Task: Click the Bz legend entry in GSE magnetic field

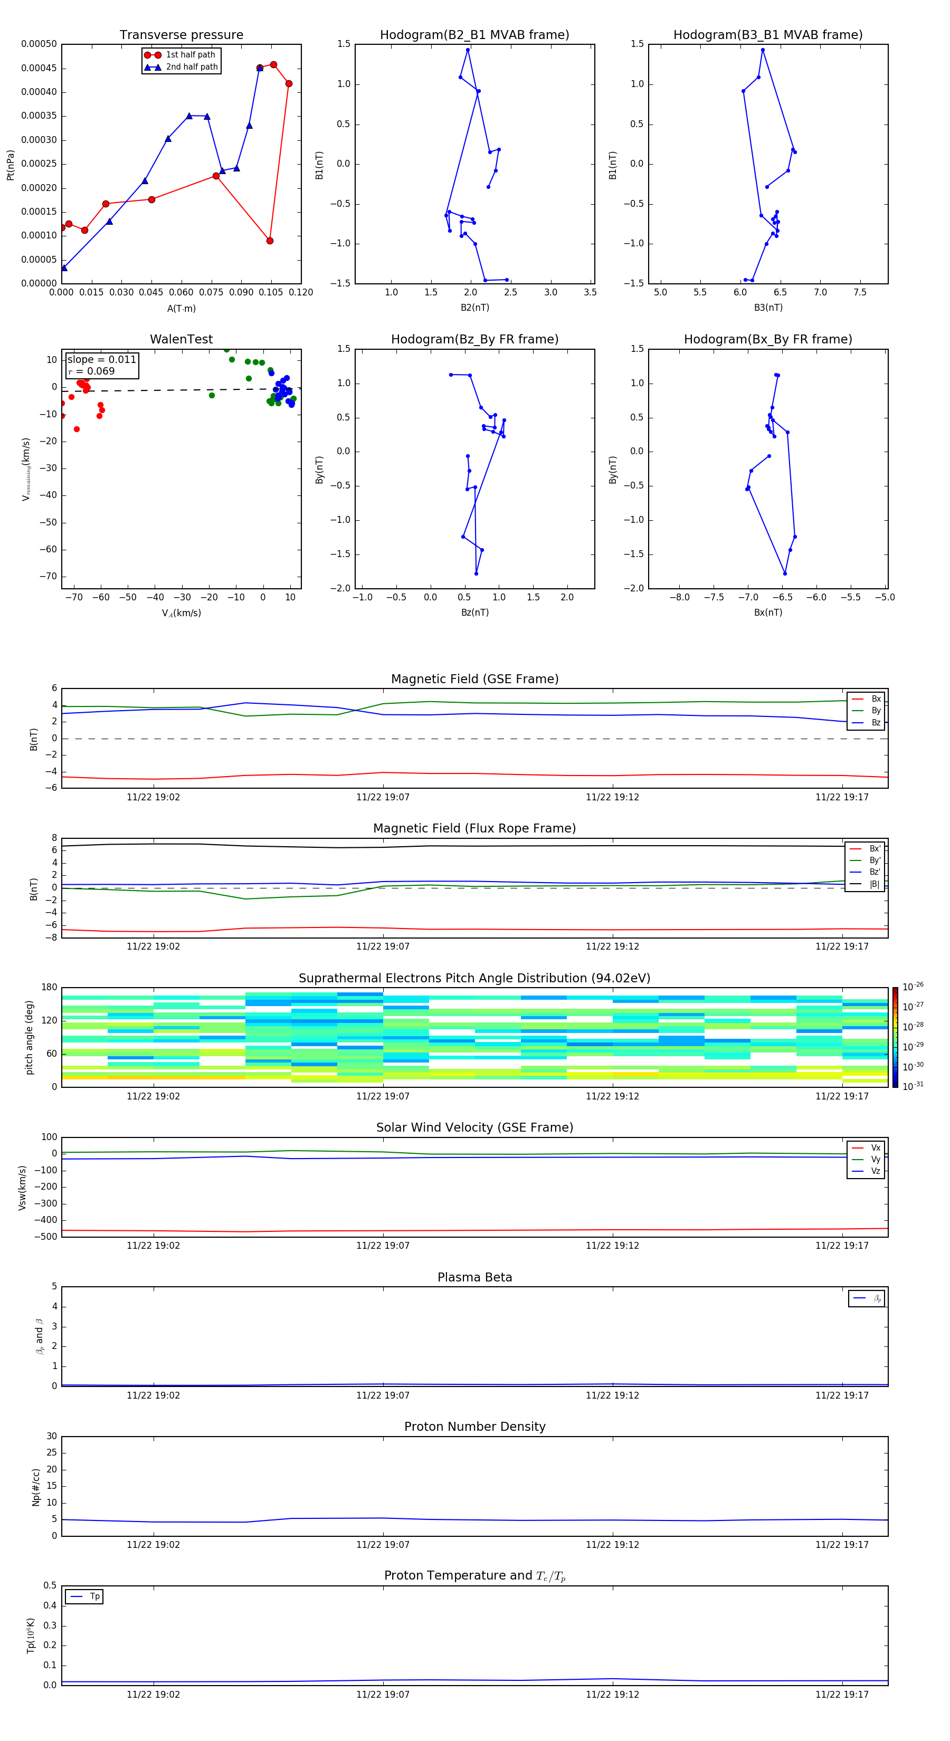Action: point(866,723)
